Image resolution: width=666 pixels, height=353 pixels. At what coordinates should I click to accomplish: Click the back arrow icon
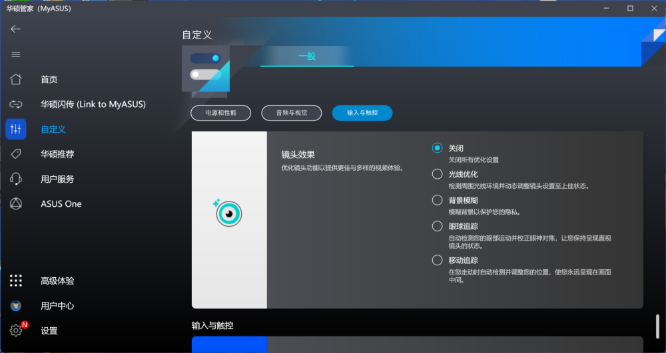click(x=16, y=29)
